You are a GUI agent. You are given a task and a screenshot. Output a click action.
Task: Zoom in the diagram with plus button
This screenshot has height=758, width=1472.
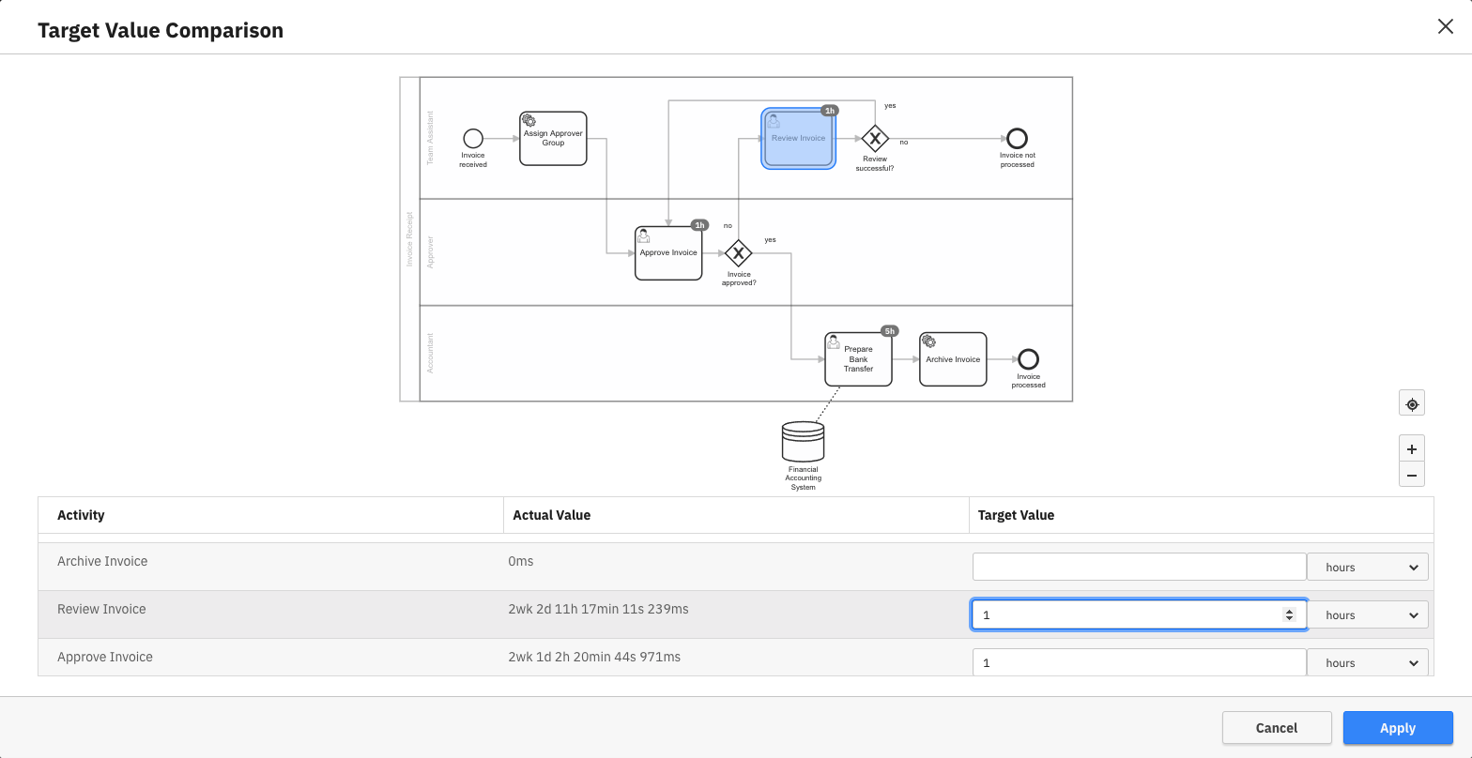(x=1411, y=448)
